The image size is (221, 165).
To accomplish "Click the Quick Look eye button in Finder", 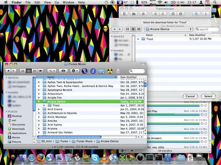I will (x=63, y=71).
